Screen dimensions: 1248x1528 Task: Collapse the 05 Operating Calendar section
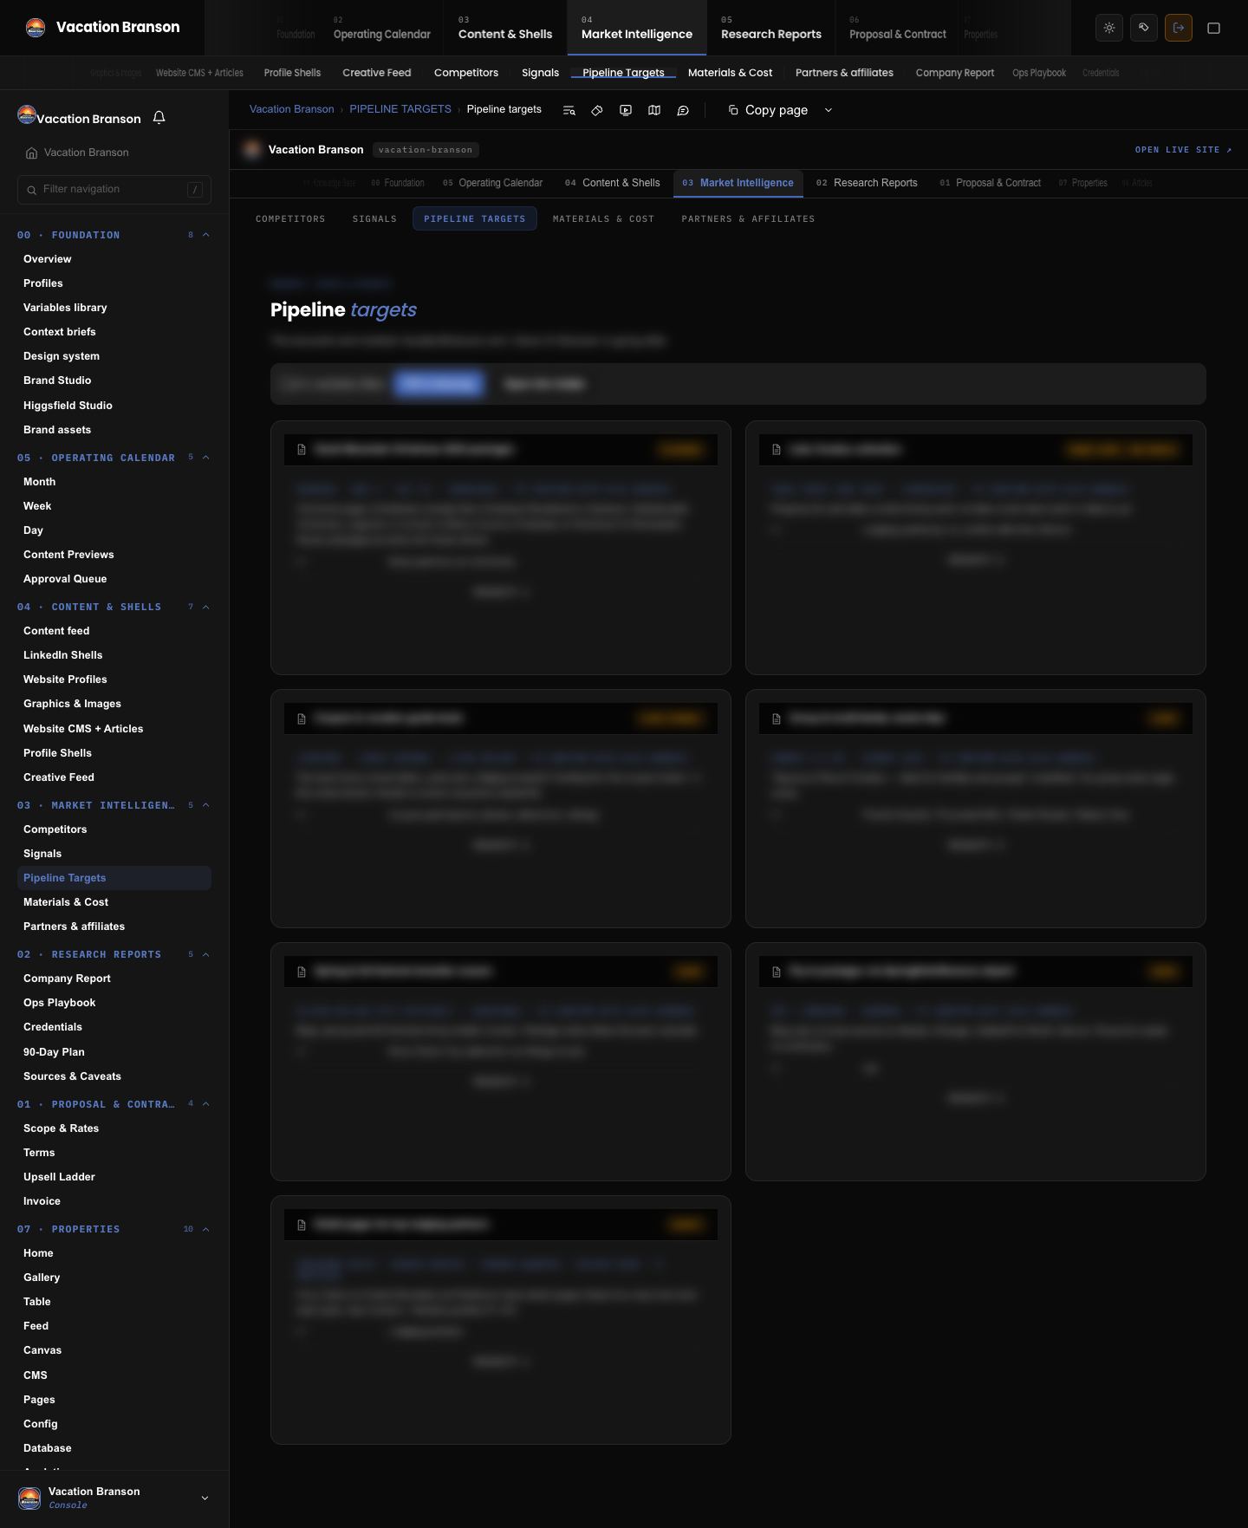click(206, 458)
